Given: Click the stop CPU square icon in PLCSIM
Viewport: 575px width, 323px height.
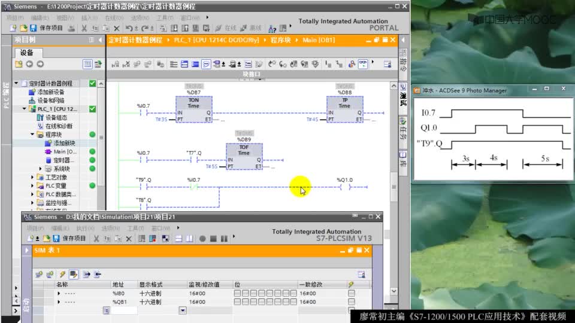Looking at the screenshot, I should 213,239.
